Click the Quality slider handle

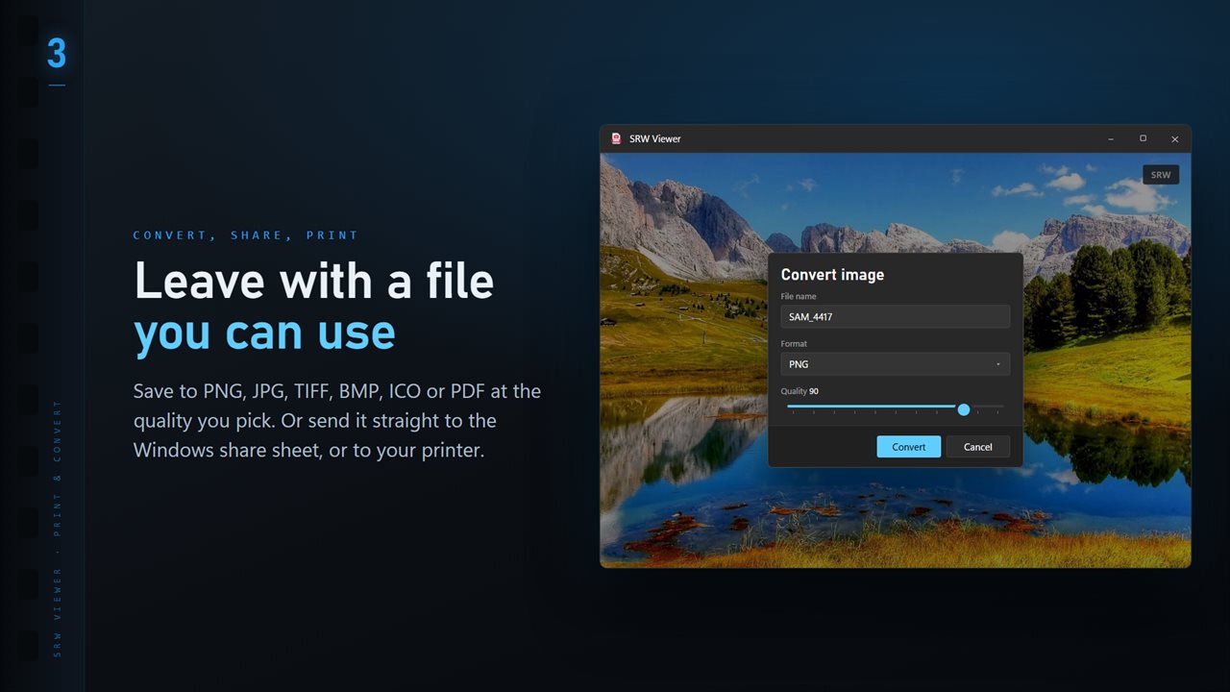(x=964, y=409)
